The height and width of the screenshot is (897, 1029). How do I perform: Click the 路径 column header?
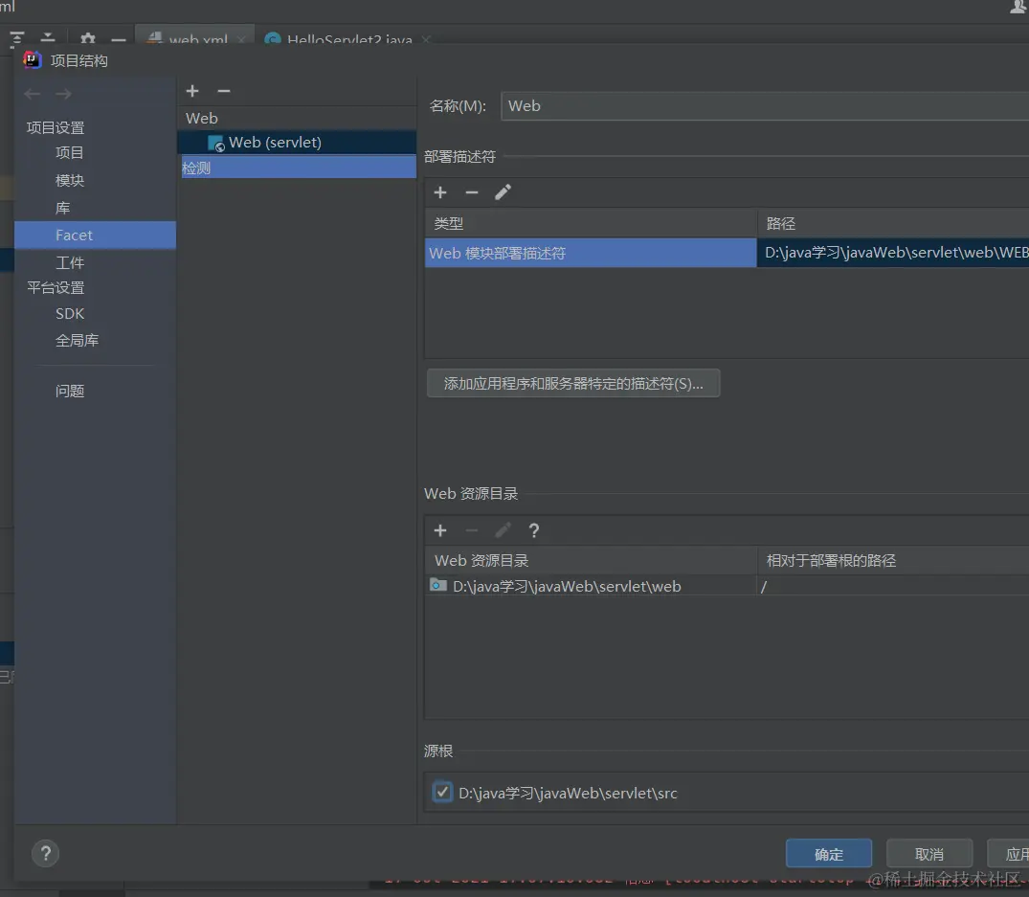point(893,223)
